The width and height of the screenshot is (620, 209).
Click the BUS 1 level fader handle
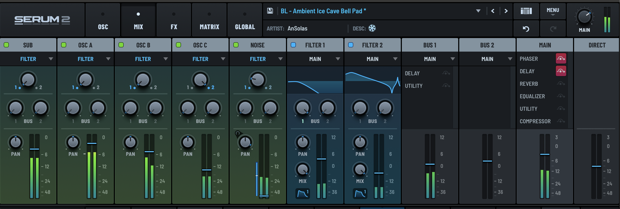[x=430, y=164]
